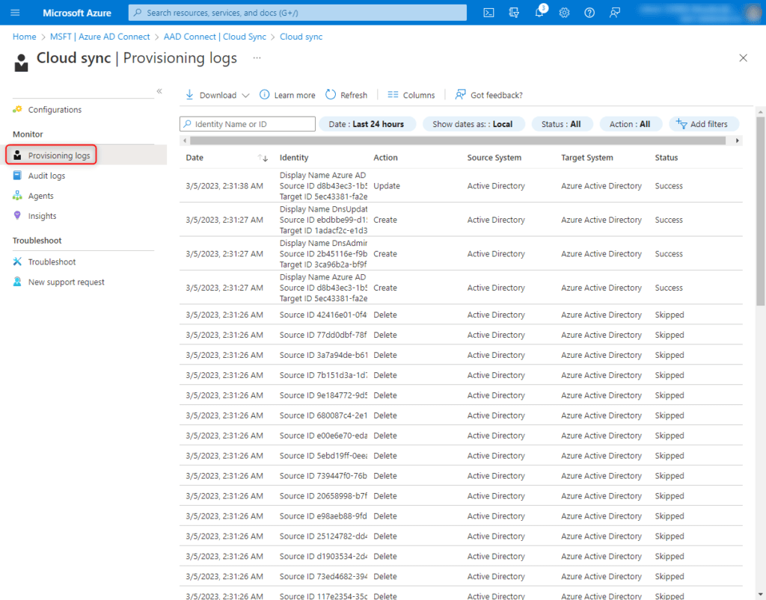The height and width of the screenshot is (600, 766).
Task: Open the Action: All filter
Action: coord(631,124)
